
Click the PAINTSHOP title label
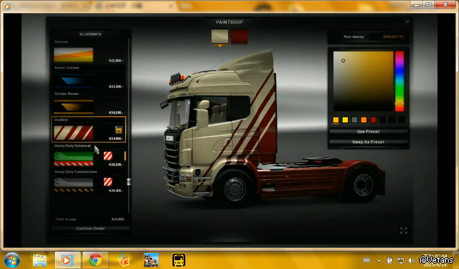[x=229, y=22]
